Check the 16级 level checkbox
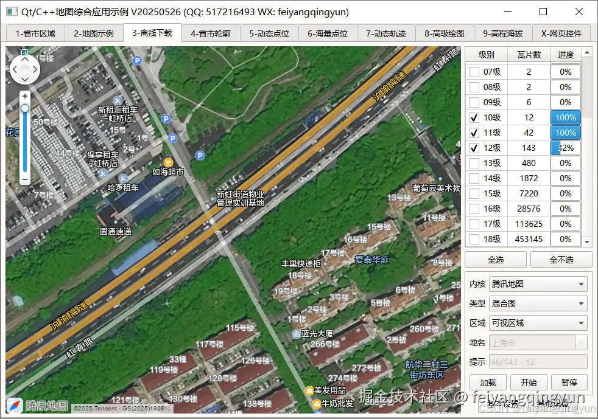 (474, 209)
